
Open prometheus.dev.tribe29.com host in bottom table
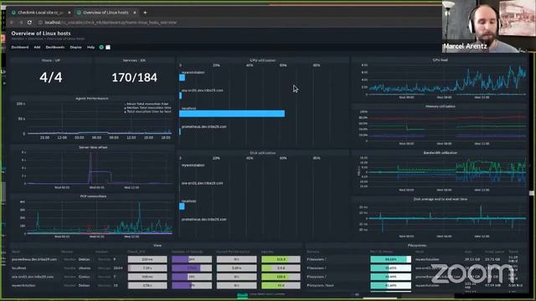34,259
